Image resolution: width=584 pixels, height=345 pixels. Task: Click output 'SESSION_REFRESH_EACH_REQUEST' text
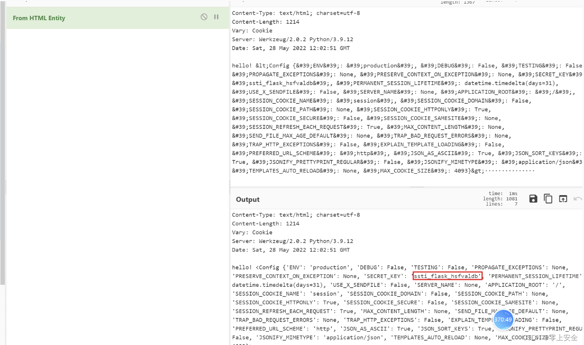[282, 311]
